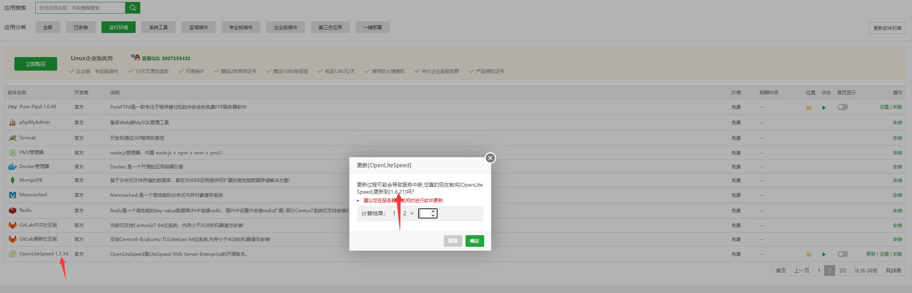Click current page 2 in pagination
Screen dimensions: 912x293
(x=830, y=270)
